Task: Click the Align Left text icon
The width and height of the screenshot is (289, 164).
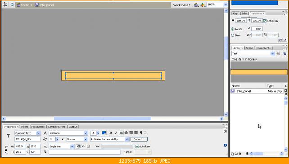Action: pos(121,133)
